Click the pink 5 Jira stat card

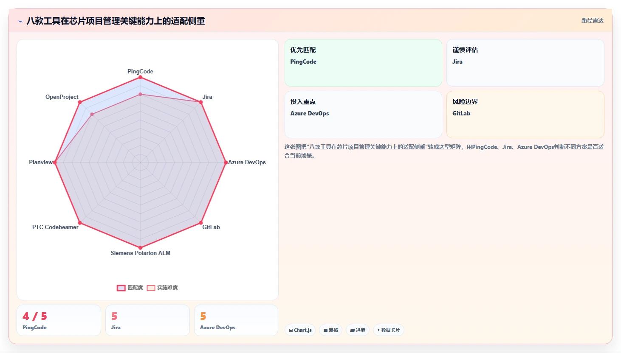pos(147,320)
